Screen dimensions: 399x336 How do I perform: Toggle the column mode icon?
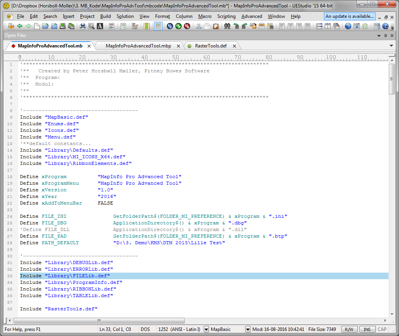click(147, 26)
